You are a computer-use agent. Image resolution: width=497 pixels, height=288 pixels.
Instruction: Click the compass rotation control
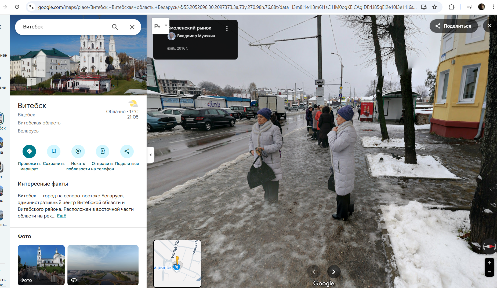pyautogui.click(x=489, y=246)
